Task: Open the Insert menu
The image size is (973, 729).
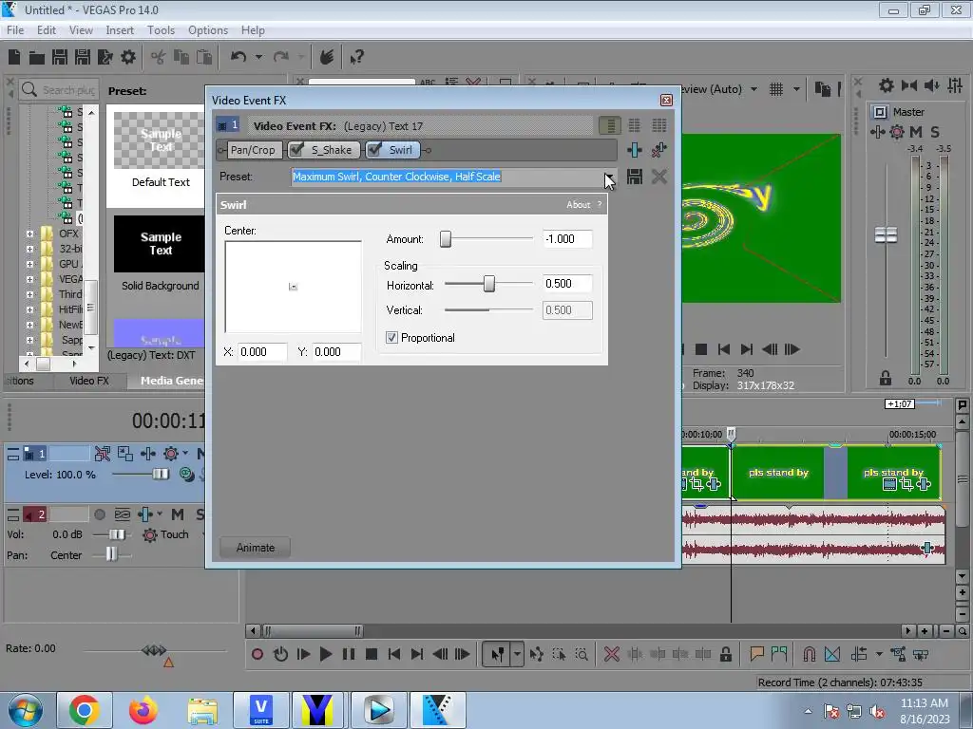Action: pos(120,30)
